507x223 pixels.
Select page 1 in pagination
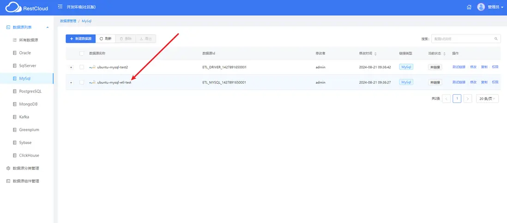457,99
